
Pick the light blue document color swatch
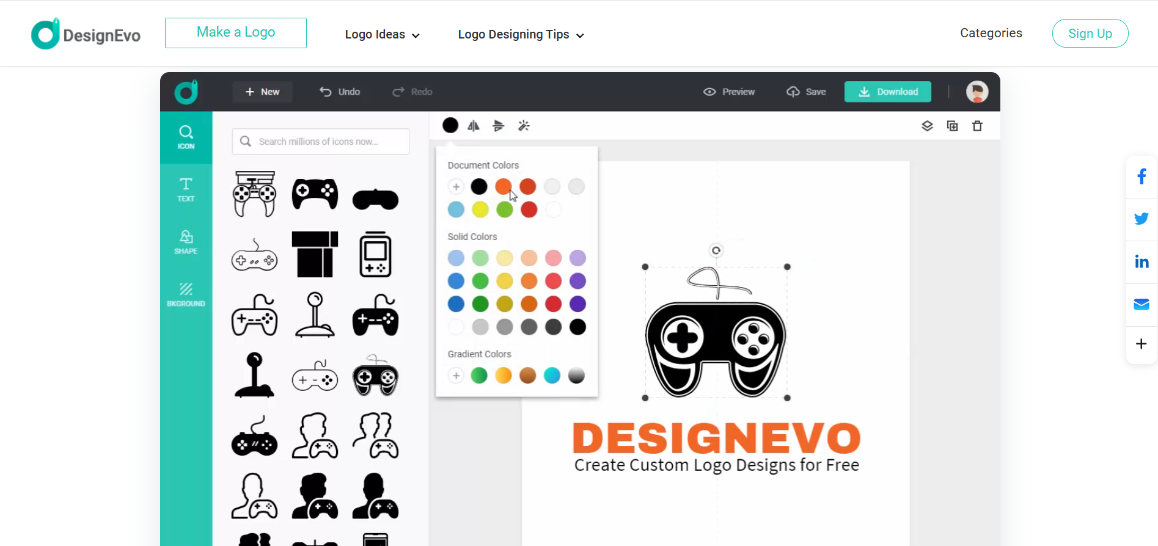456,209
